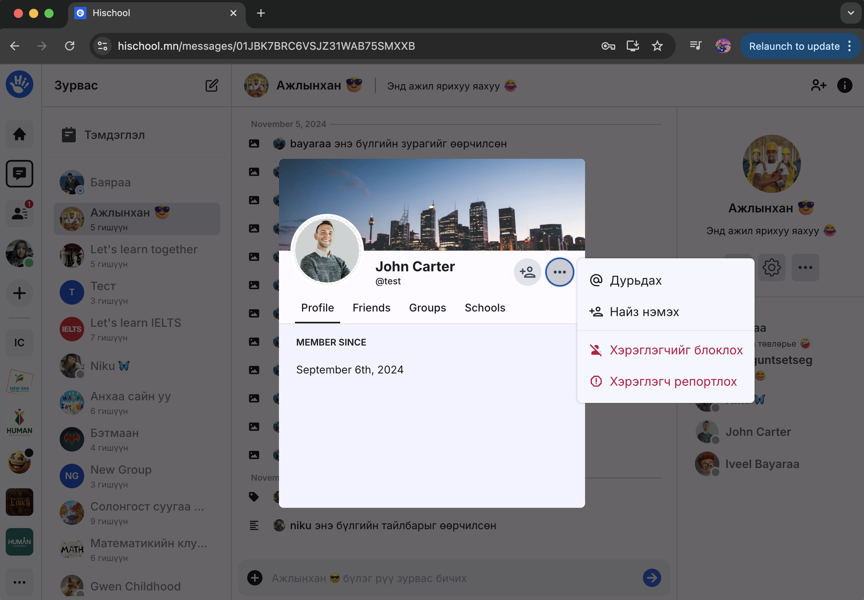Click the new message compose icon

(212, 85)
